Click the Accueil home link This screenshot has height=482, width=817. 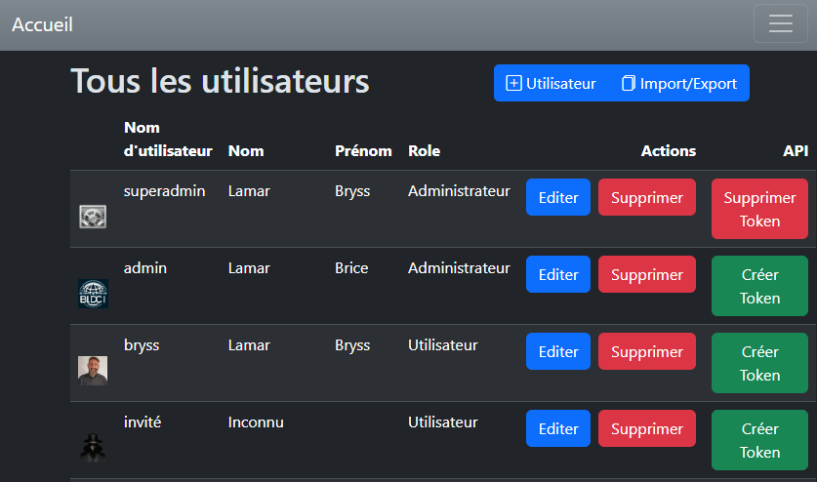click(42, 24)
